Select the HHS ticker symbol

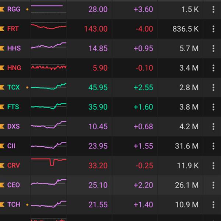click(x=14, y=48)
